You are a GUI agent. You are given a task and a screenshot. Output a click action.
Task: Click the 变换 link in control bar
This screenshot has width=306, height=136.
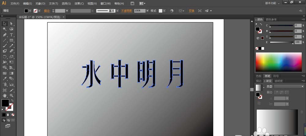[x=191, y=11]
